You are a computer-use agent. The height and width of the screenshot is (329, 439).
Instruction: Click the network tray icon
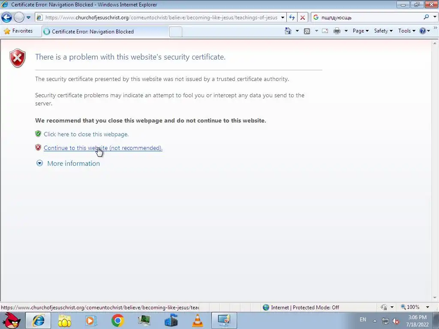pos(385,321)
